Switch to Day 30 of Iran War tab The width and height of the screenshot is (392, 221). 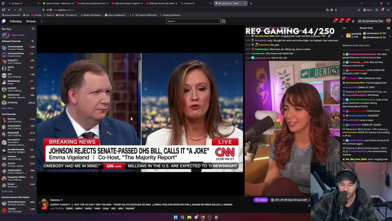(161, 3)
